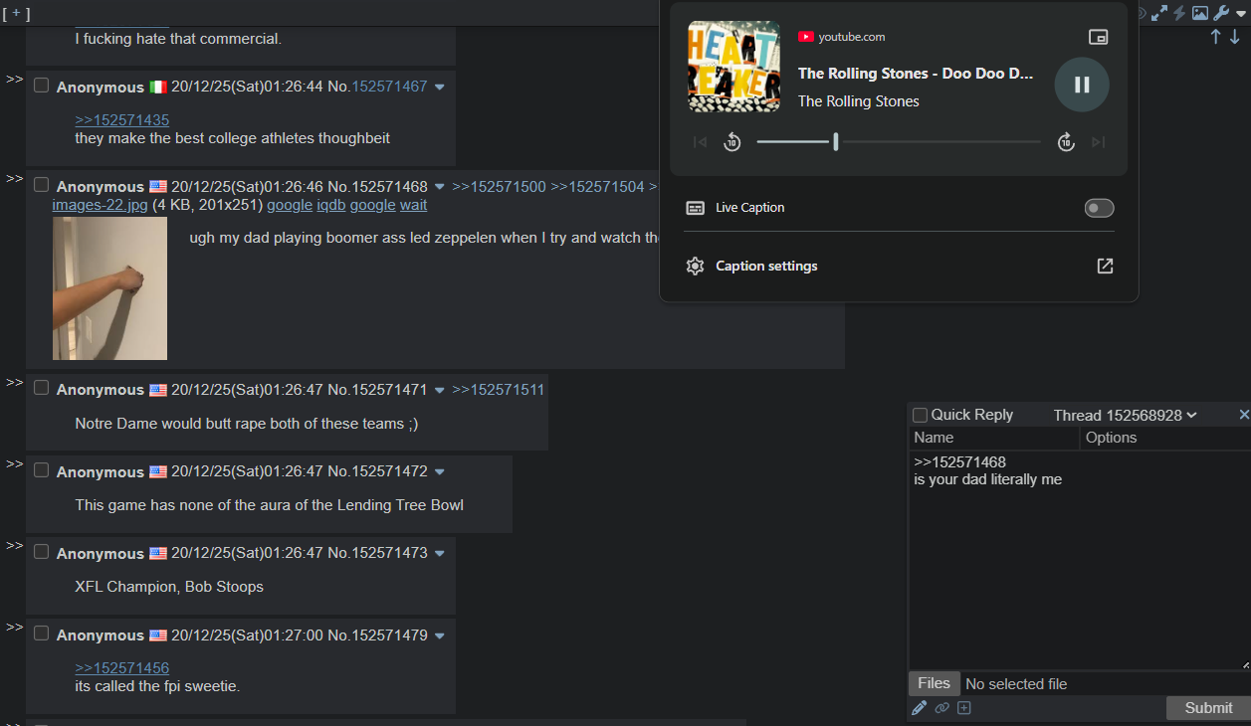Open backlink >>152571511
The width and height of the screenshot is (1251, 726).
click(x=499, y=390)
